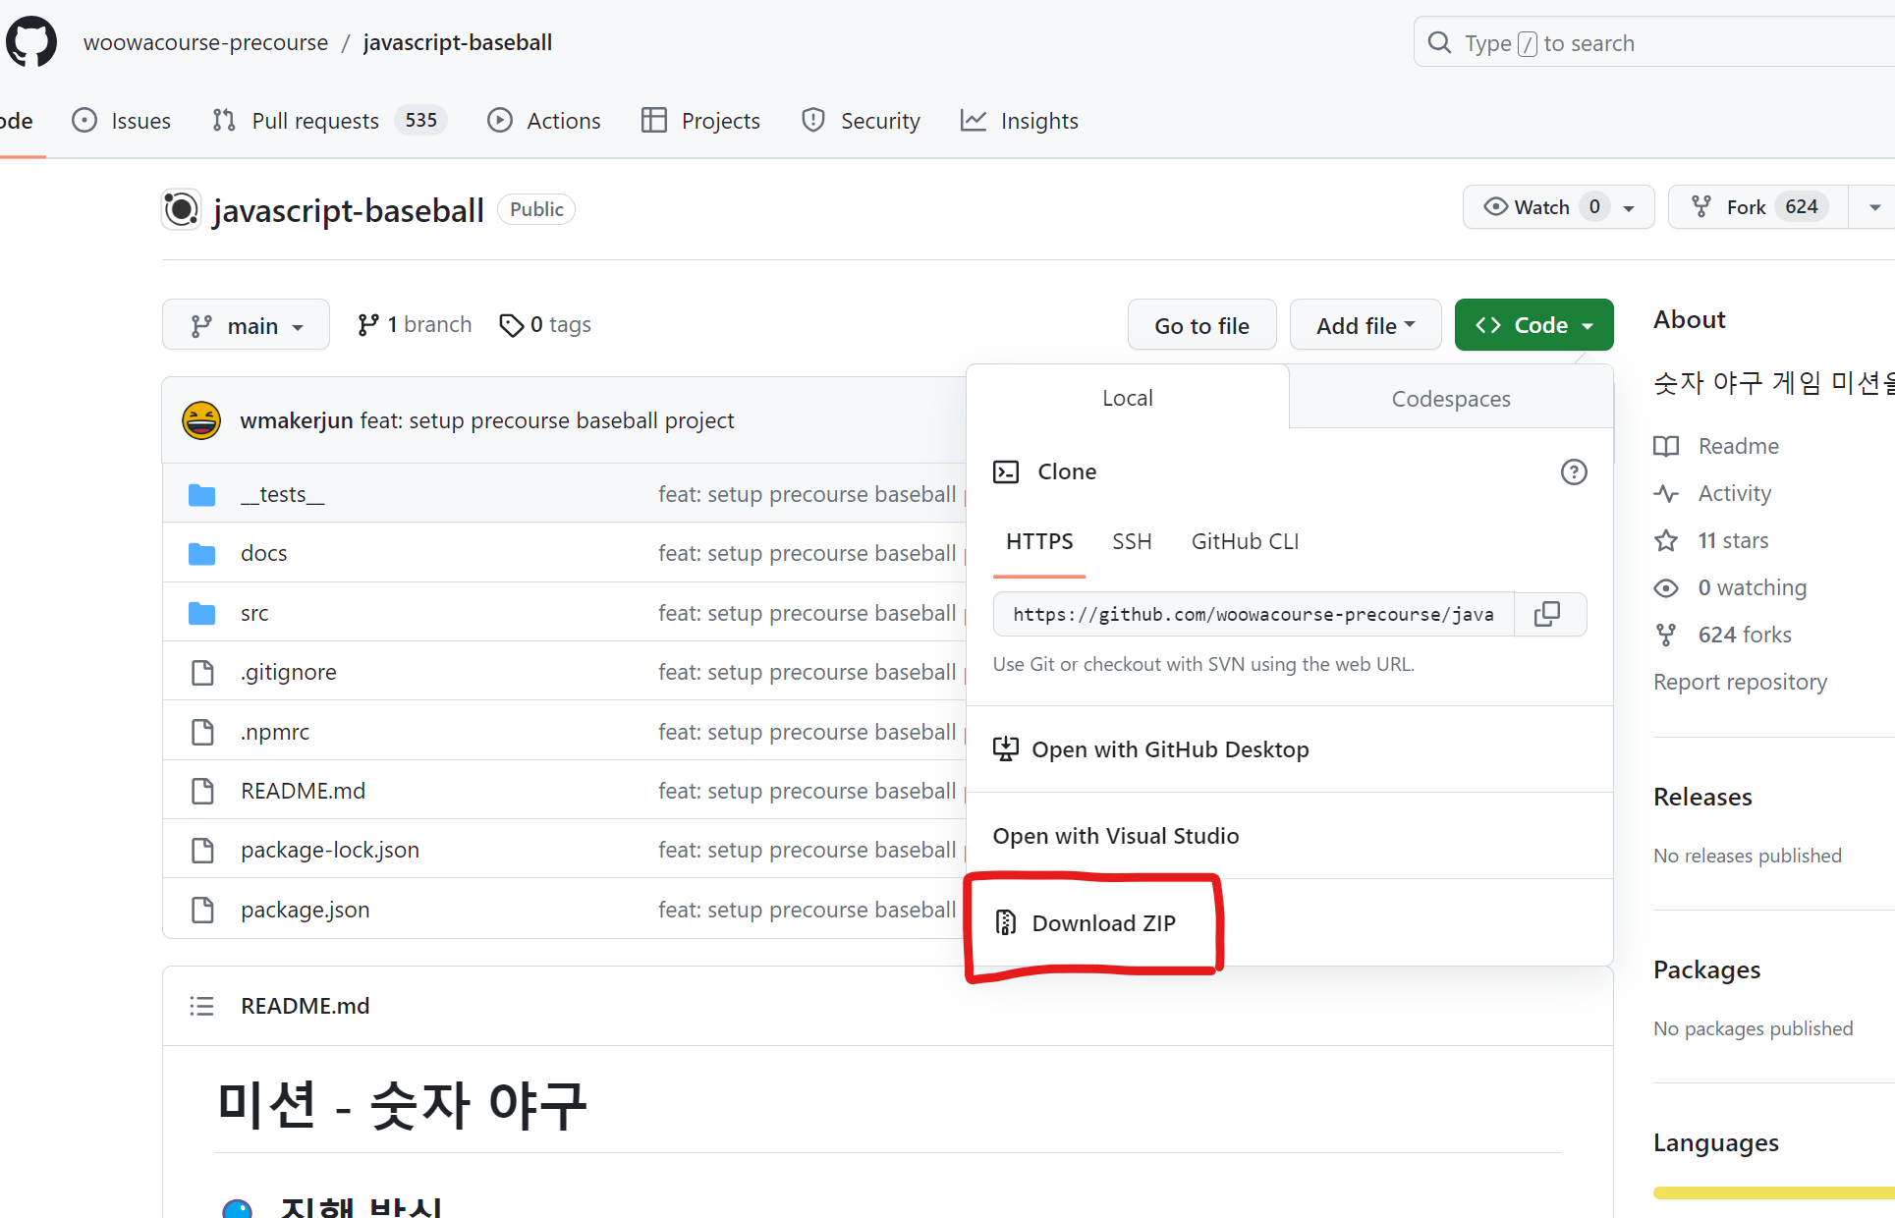Click the repository avatar icon beside the title

[181, 209]
